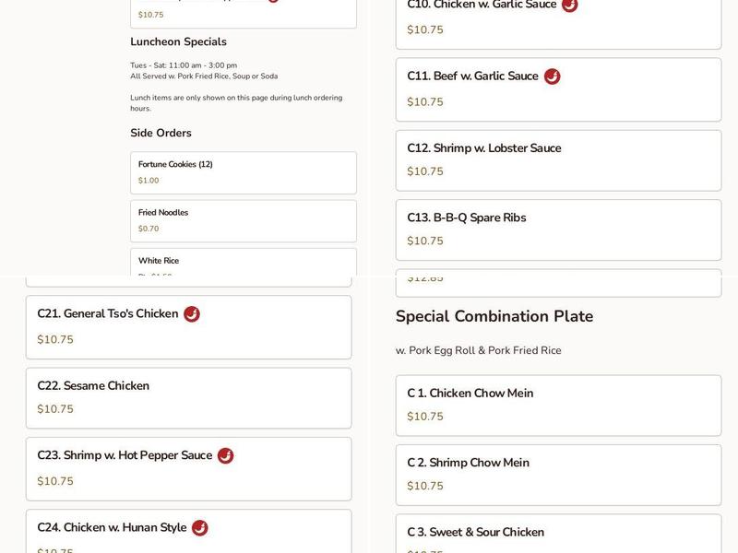Click the Luncheon Specials section heading
This screenshot has height=553, width=738.
tap(178, 41)
